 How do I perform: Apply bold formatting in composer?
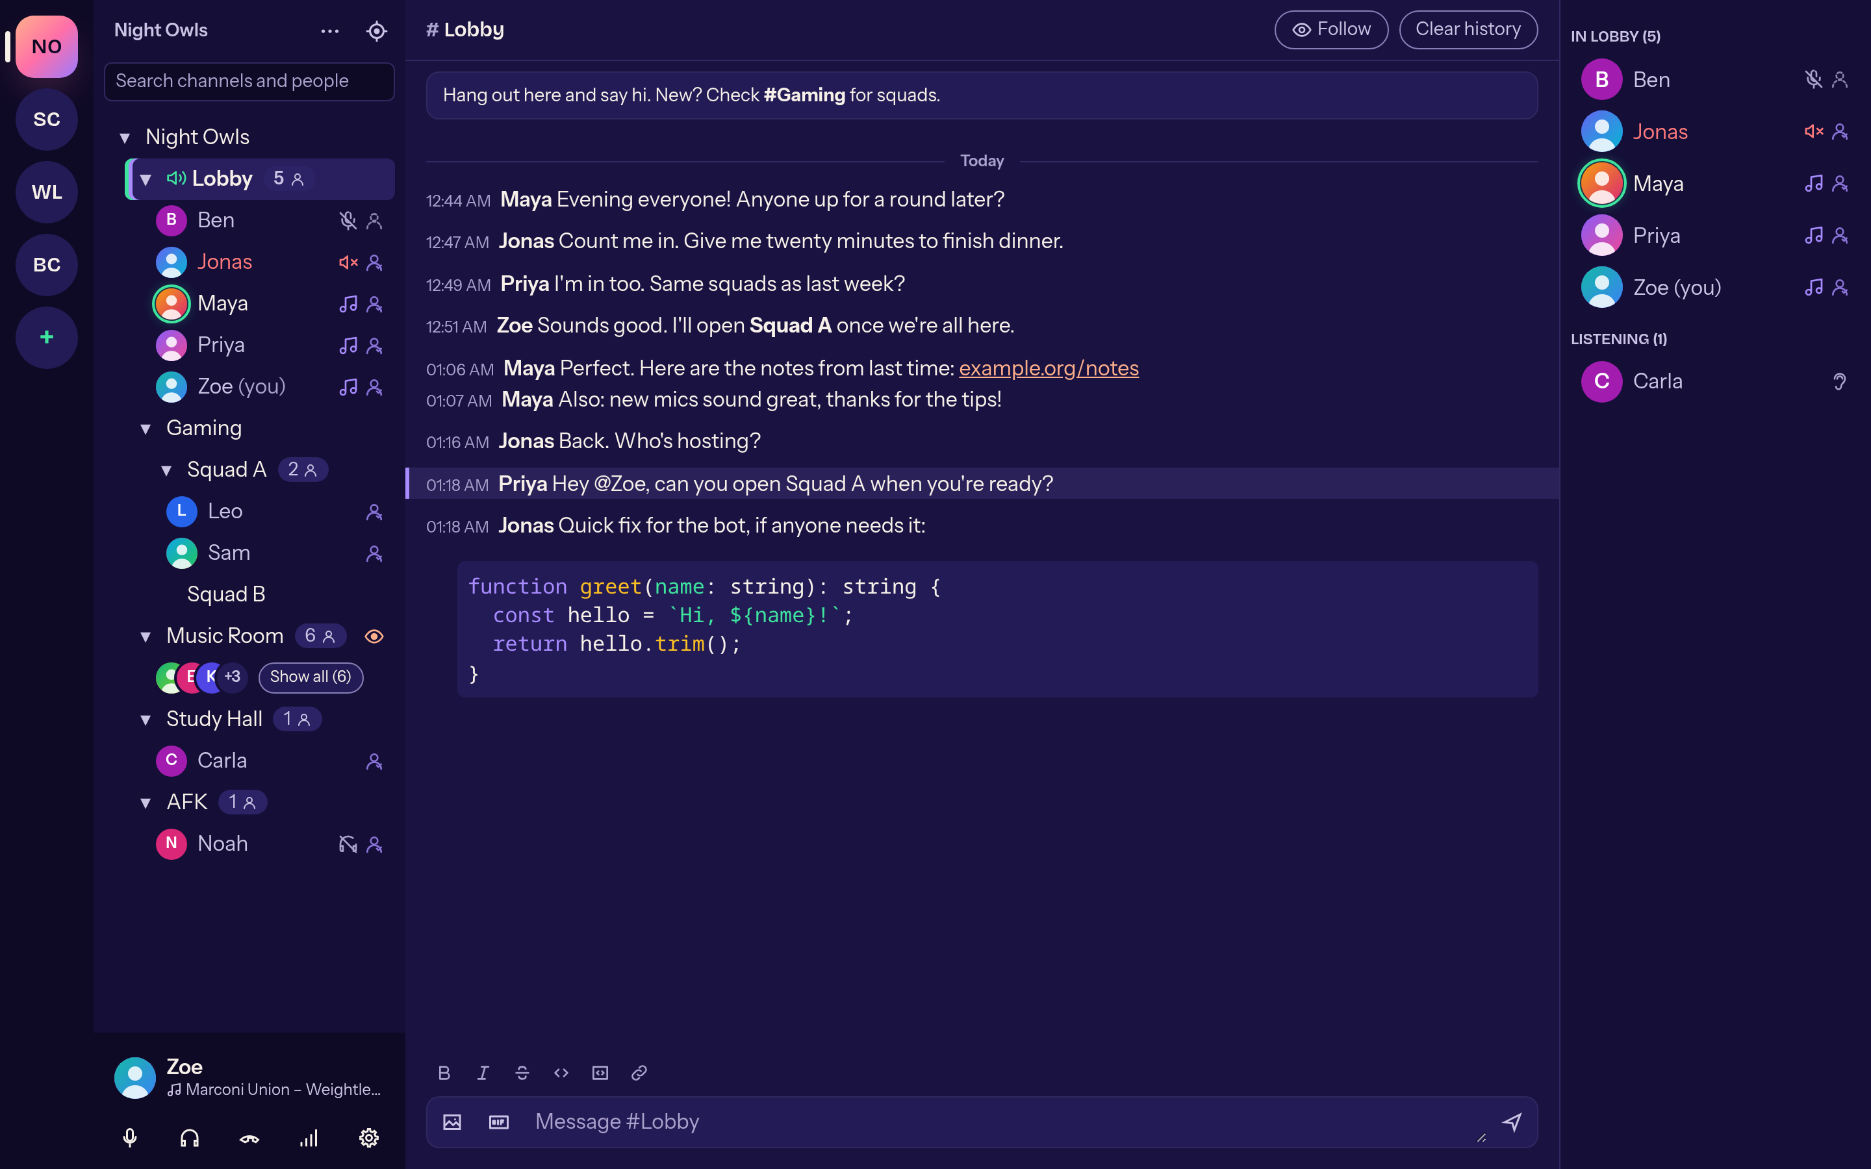click(444, 1073)
